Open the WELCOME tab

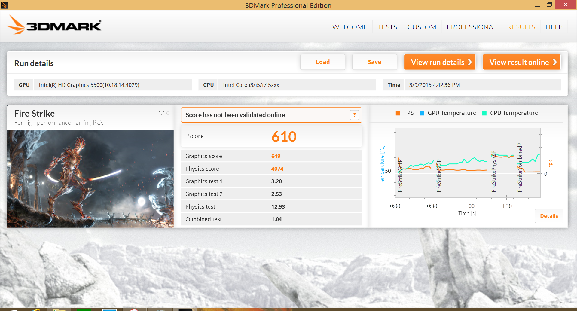350,27
